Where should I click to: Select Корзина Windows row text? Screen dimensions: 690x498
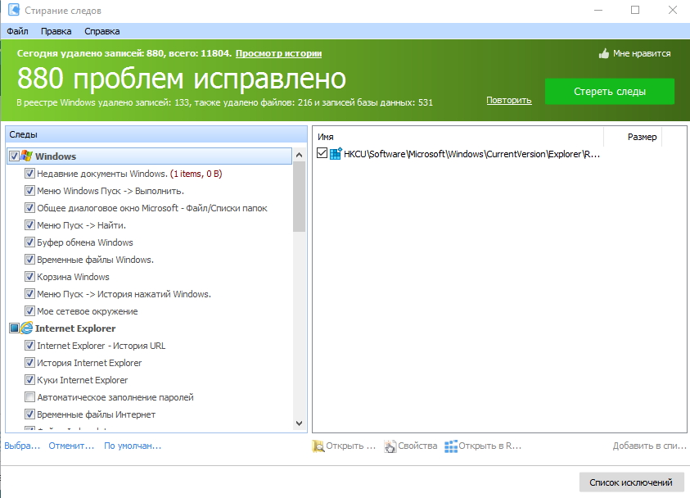[73, 277]
